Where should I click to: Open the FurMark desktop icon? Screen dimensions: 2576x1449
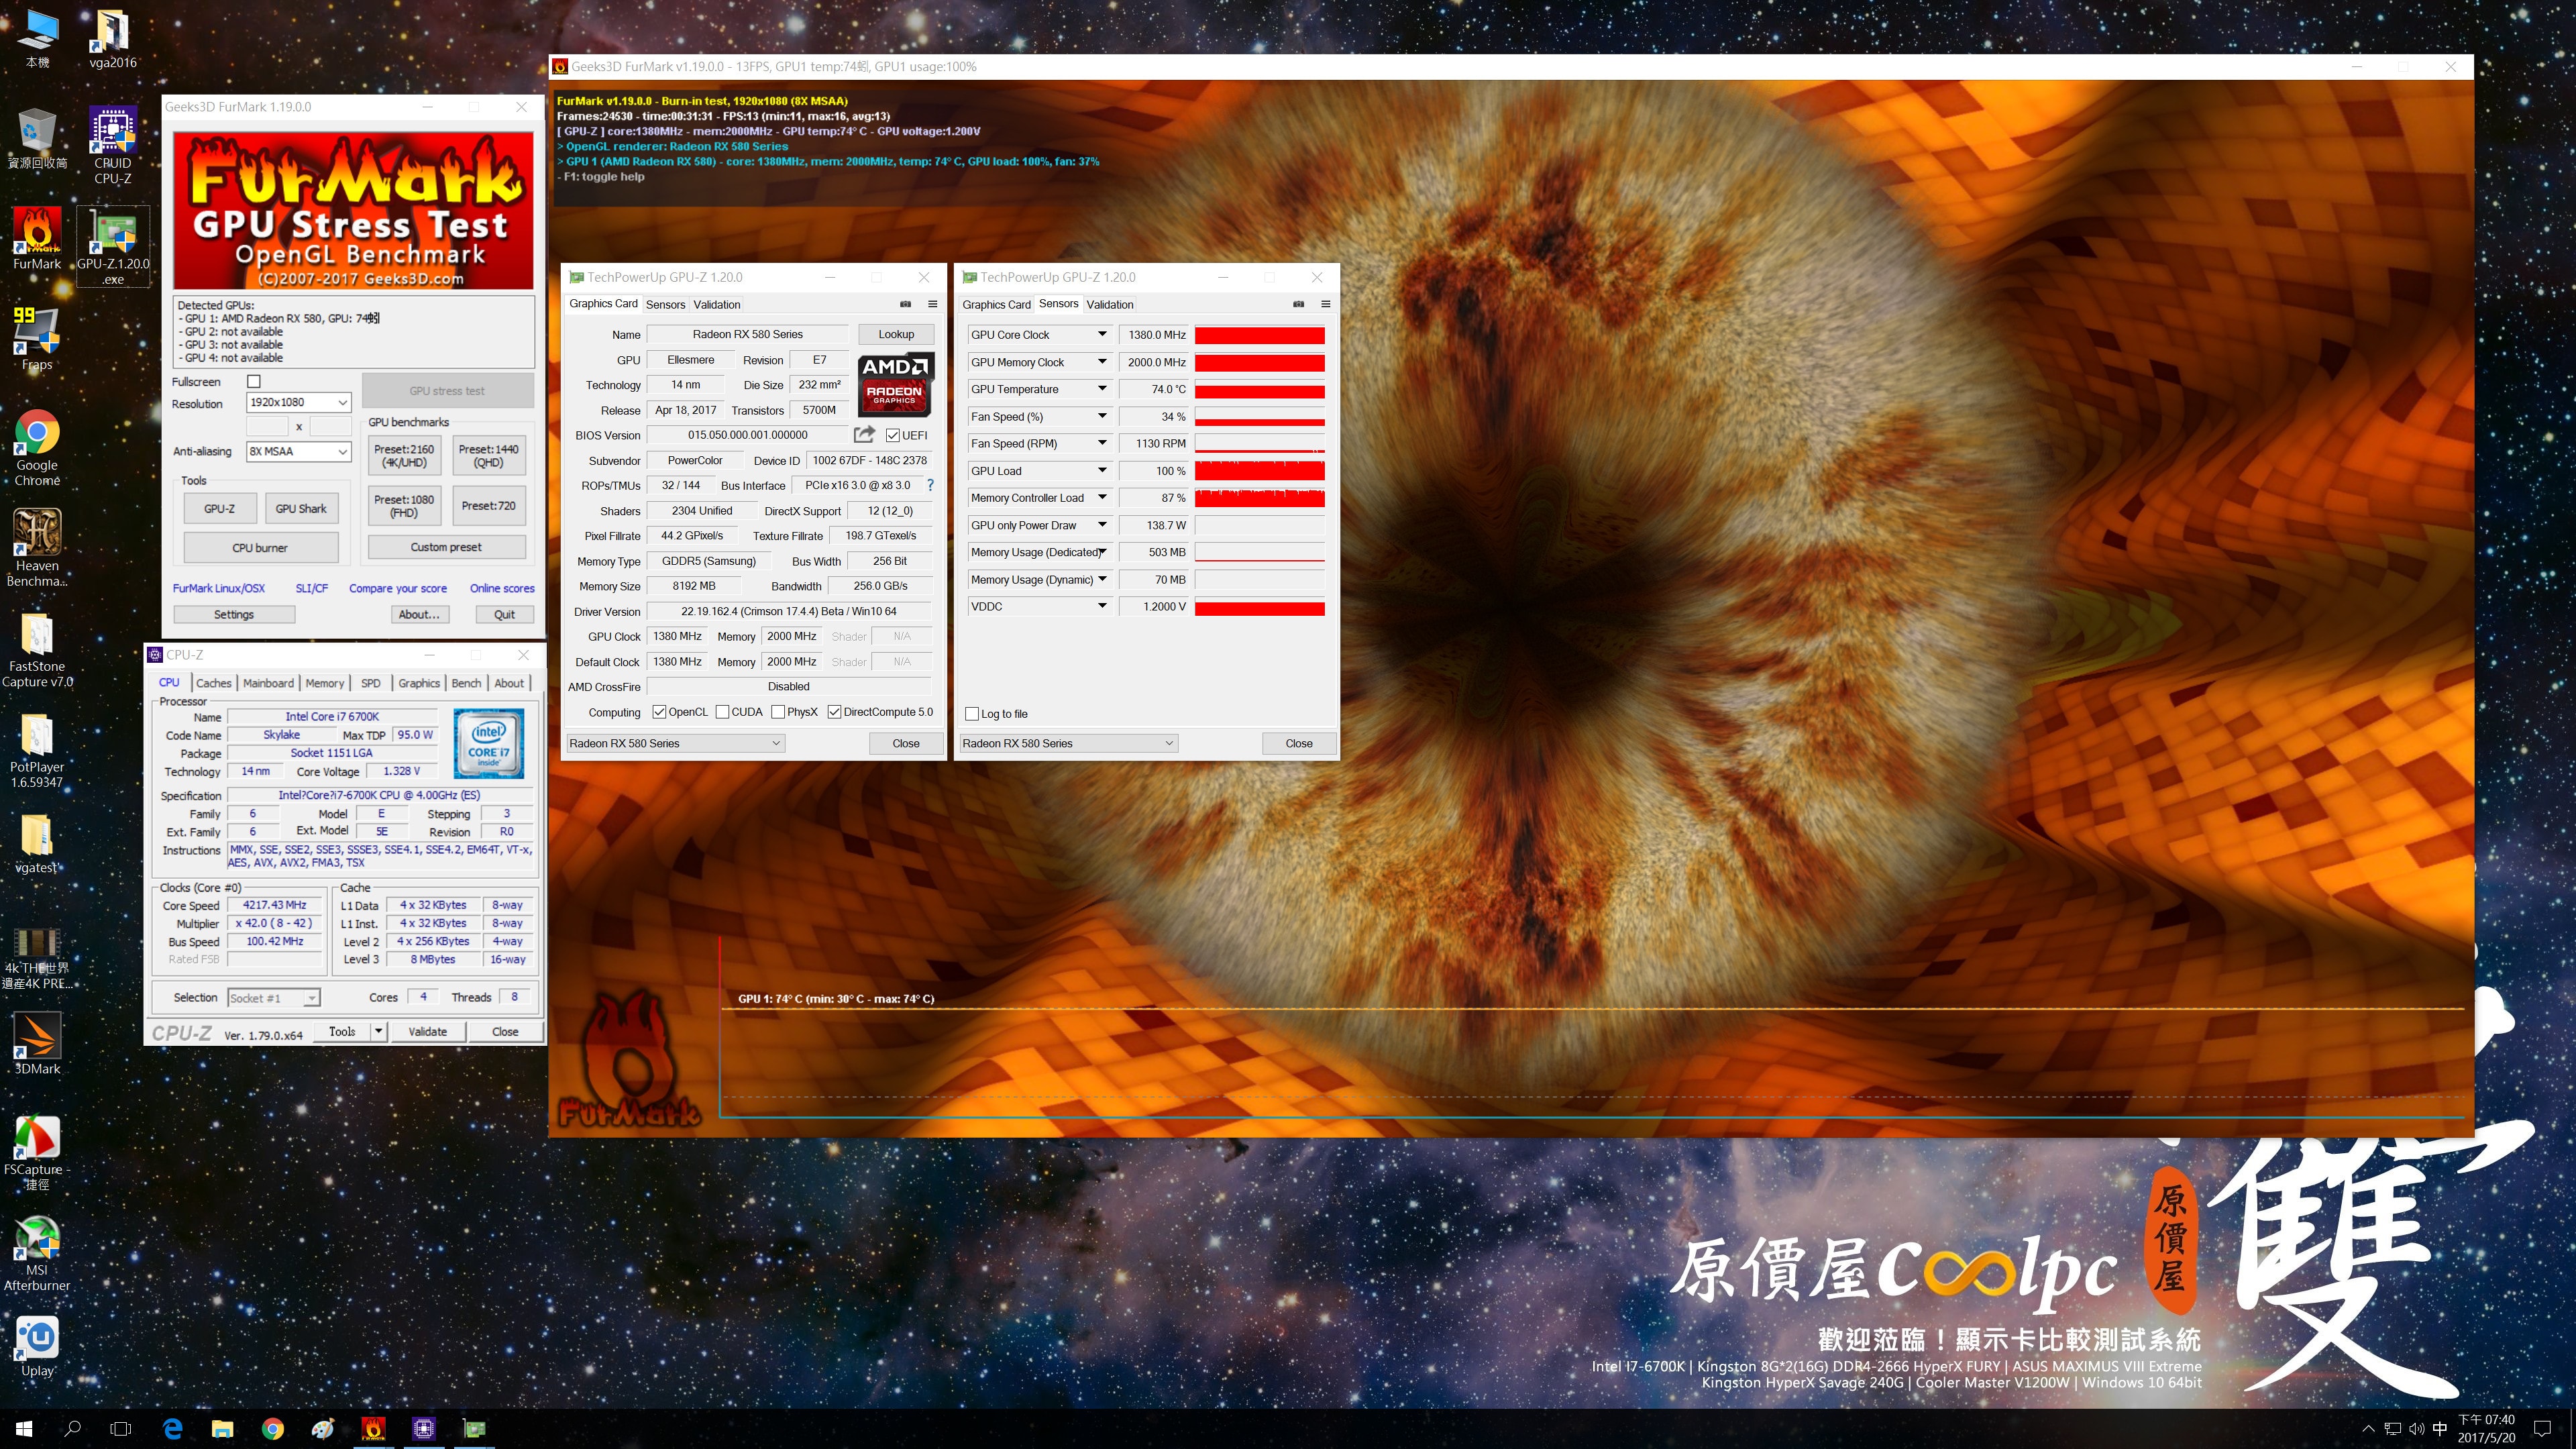point(37,239)
